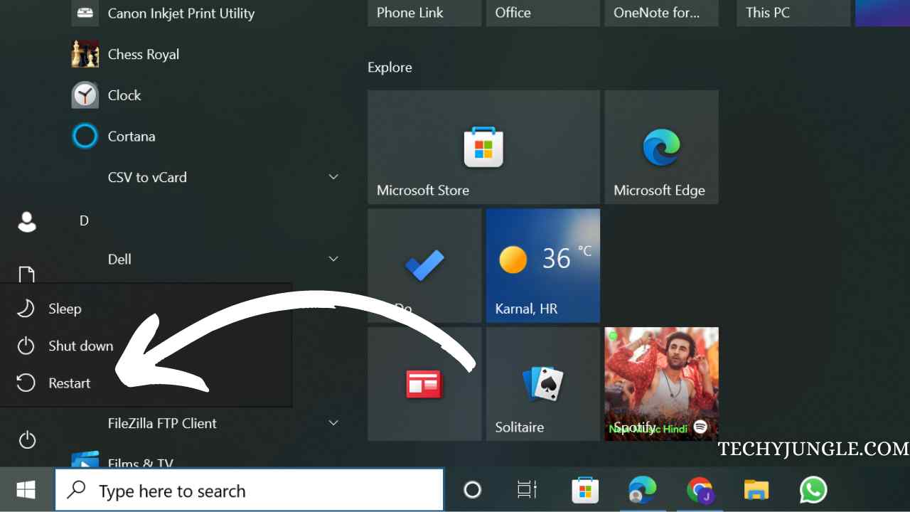Open Microsoft Edge from taskbar

pos(642,490)
